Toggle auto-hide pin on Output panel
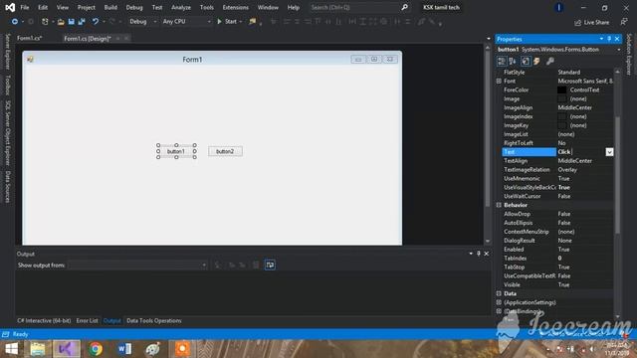This screenshot has height=358, width=637. (x=479, y=254)
